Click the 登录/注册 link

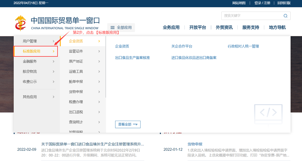coord(262,3)
